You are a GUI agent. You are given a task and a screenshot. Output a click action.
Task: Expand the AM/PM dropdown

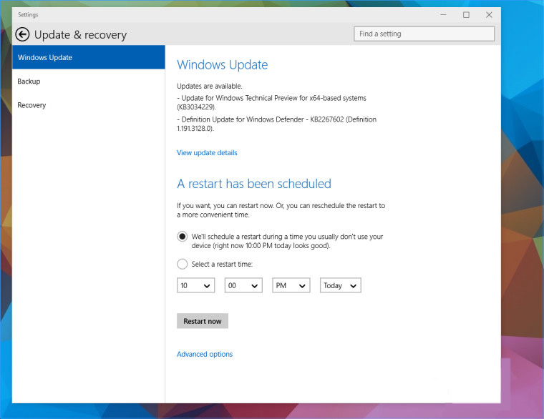[x=291, y=285]
